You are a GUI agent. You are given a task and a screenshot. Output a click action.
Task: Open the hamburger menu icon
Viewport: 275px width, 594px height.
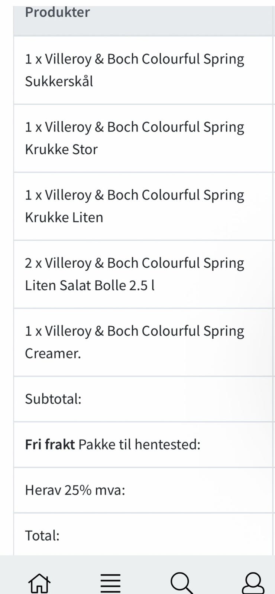110,582
